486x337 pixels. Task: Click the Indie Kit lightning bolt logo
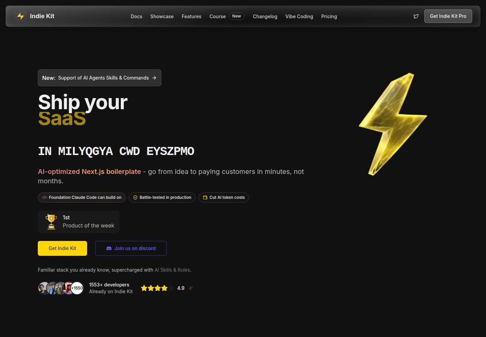[x=21, y=16]
